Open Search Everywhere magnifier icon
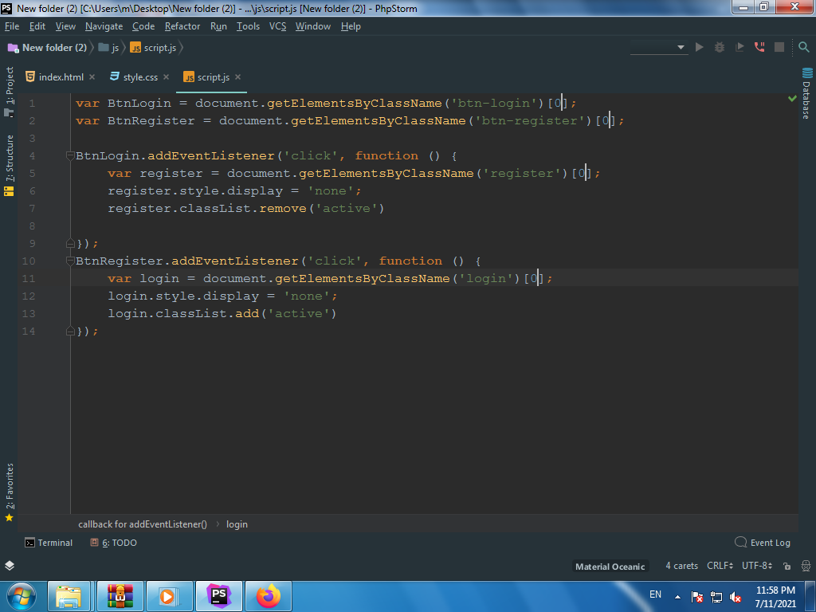 coord(803,47)
